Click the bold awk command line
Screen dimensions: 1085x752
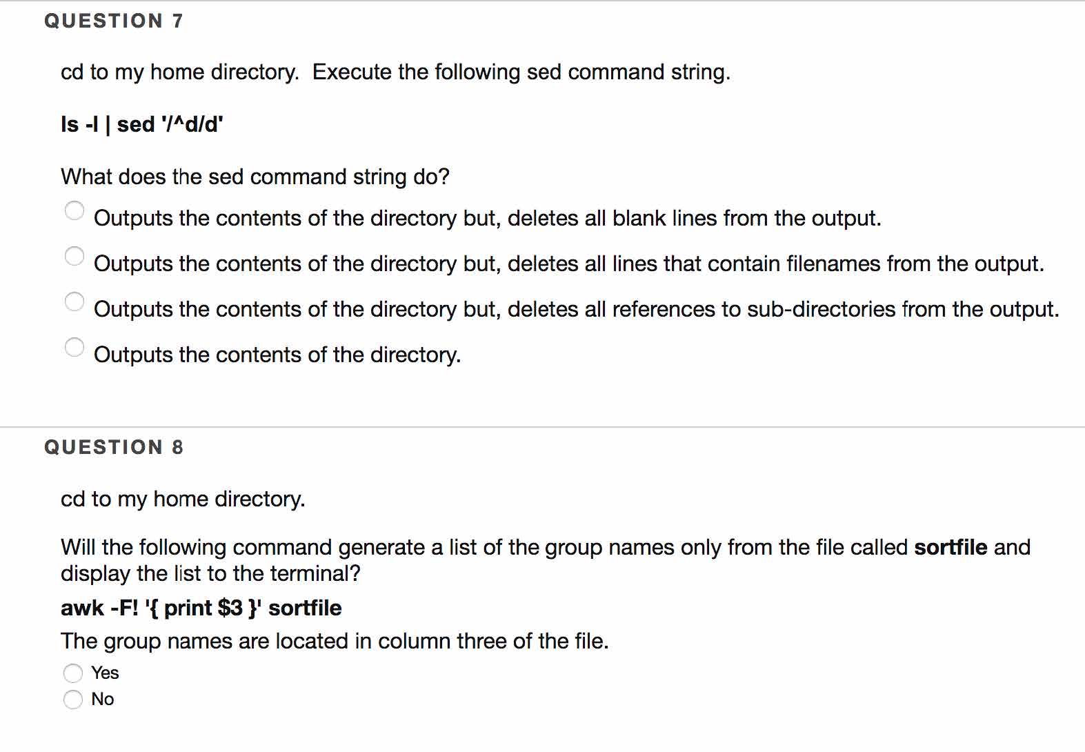click(x=201, y=608)
